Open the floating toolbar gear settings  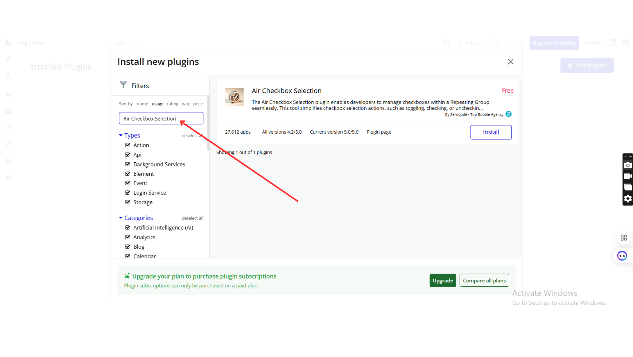click(x=628, y=199)
